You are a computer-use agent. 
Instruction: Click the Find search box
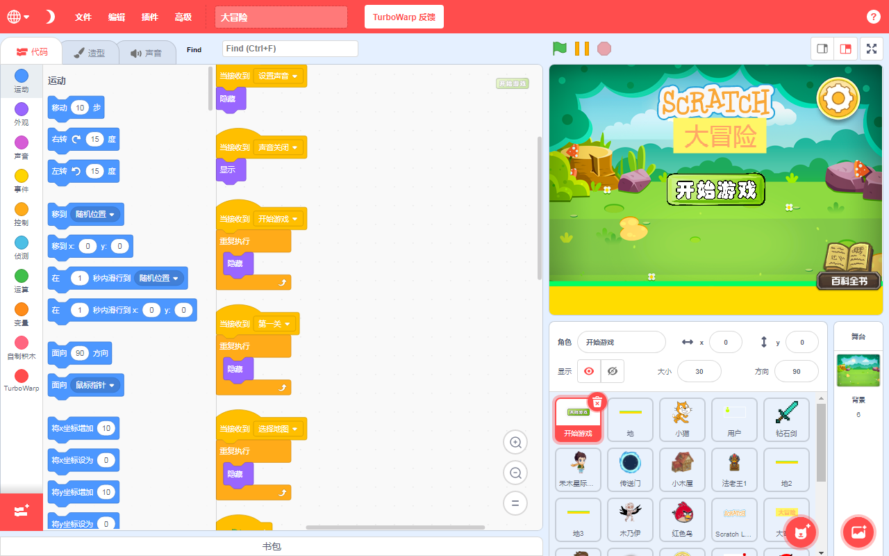click(x=290, y=49)
